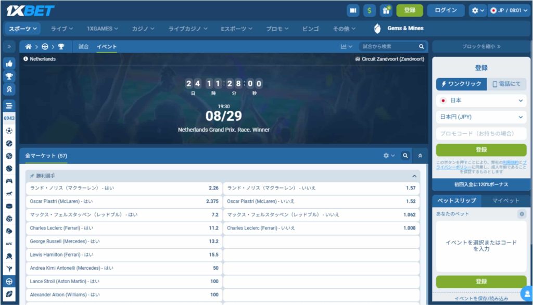Select the rugby ball icon in sidebar
The height and width of the screenshot is (305, 533).
[9, 294]
